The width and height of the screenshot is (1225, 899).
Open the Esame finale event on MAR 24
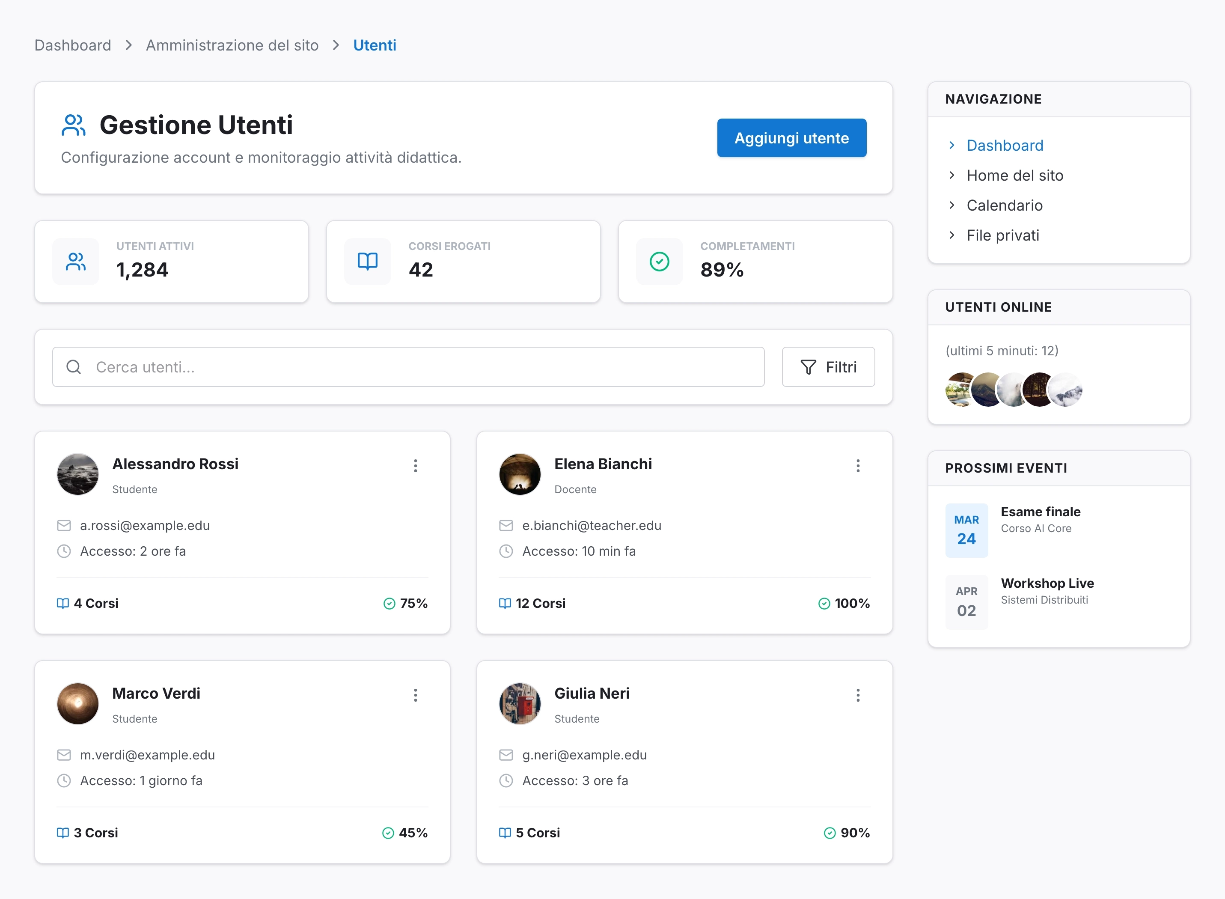click(x=1040, y=512)
